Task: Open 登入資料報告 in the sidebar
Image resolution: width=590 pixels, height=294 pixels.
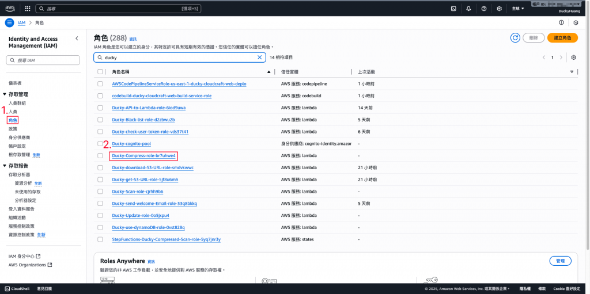Action: [x=21, y=209]
